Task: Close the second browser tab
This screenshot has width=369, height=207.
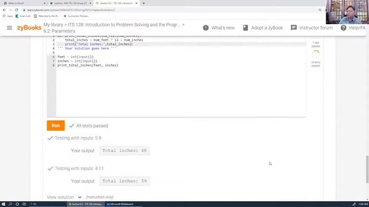Action: (x=91, y=3)
